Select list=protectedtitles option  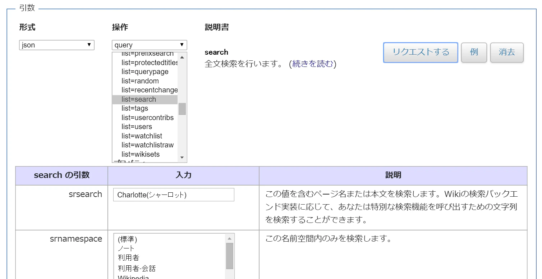point(145,63)
